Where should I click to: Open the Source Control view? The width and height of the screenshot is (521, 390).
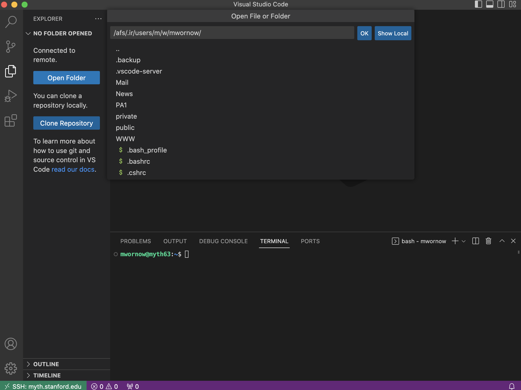pos(11,47)
